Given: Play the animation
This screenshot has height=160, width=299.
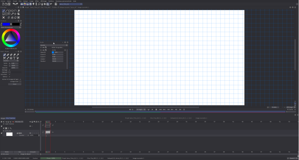Looking at the screenshot, I should pyautogui.click(x=152, y=109).
